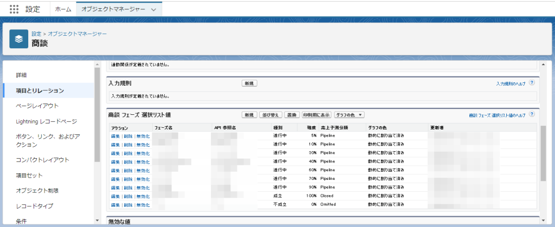Click the 置換 button
Screen dimensions: 555x227
tap(292, 115)
